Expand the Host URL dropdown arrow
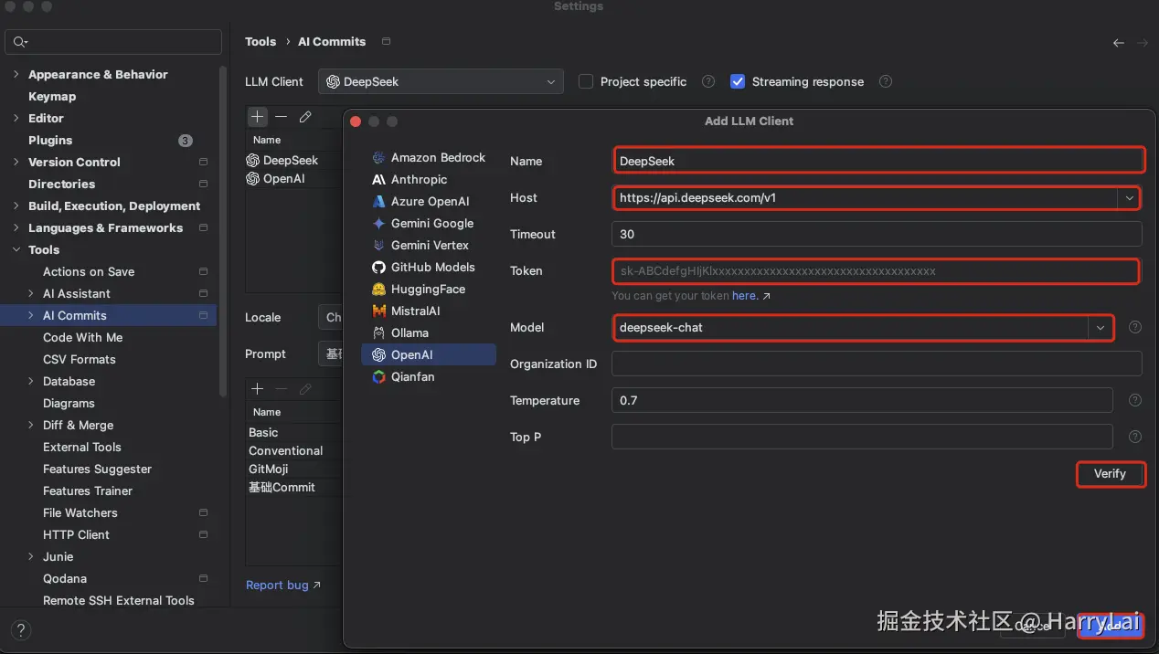The image size is (1159, 654). pyautogui.click(x=1130, y=197)
